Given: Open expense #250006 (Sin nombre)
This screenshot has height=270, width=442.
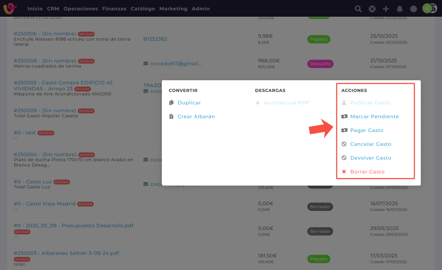Looking at the screenshot, I should pyautogui.click(x=45, y=34).
